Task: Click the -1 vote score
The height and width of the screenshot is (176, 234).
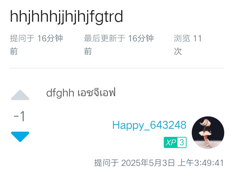Action: coord(19,116)
